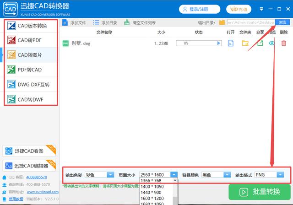Click the 添加目录 list icon
This screenshot has width=293, height=205.
point(96,22)
